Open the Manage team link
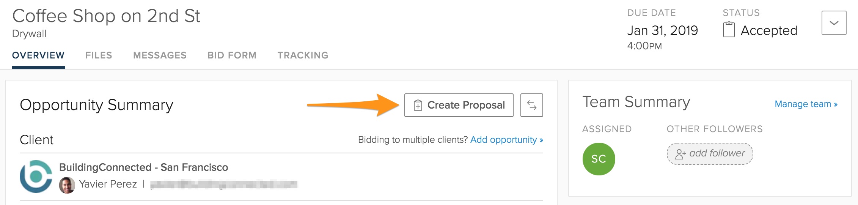This screenshot has height=205, width=858. (806, 104)
